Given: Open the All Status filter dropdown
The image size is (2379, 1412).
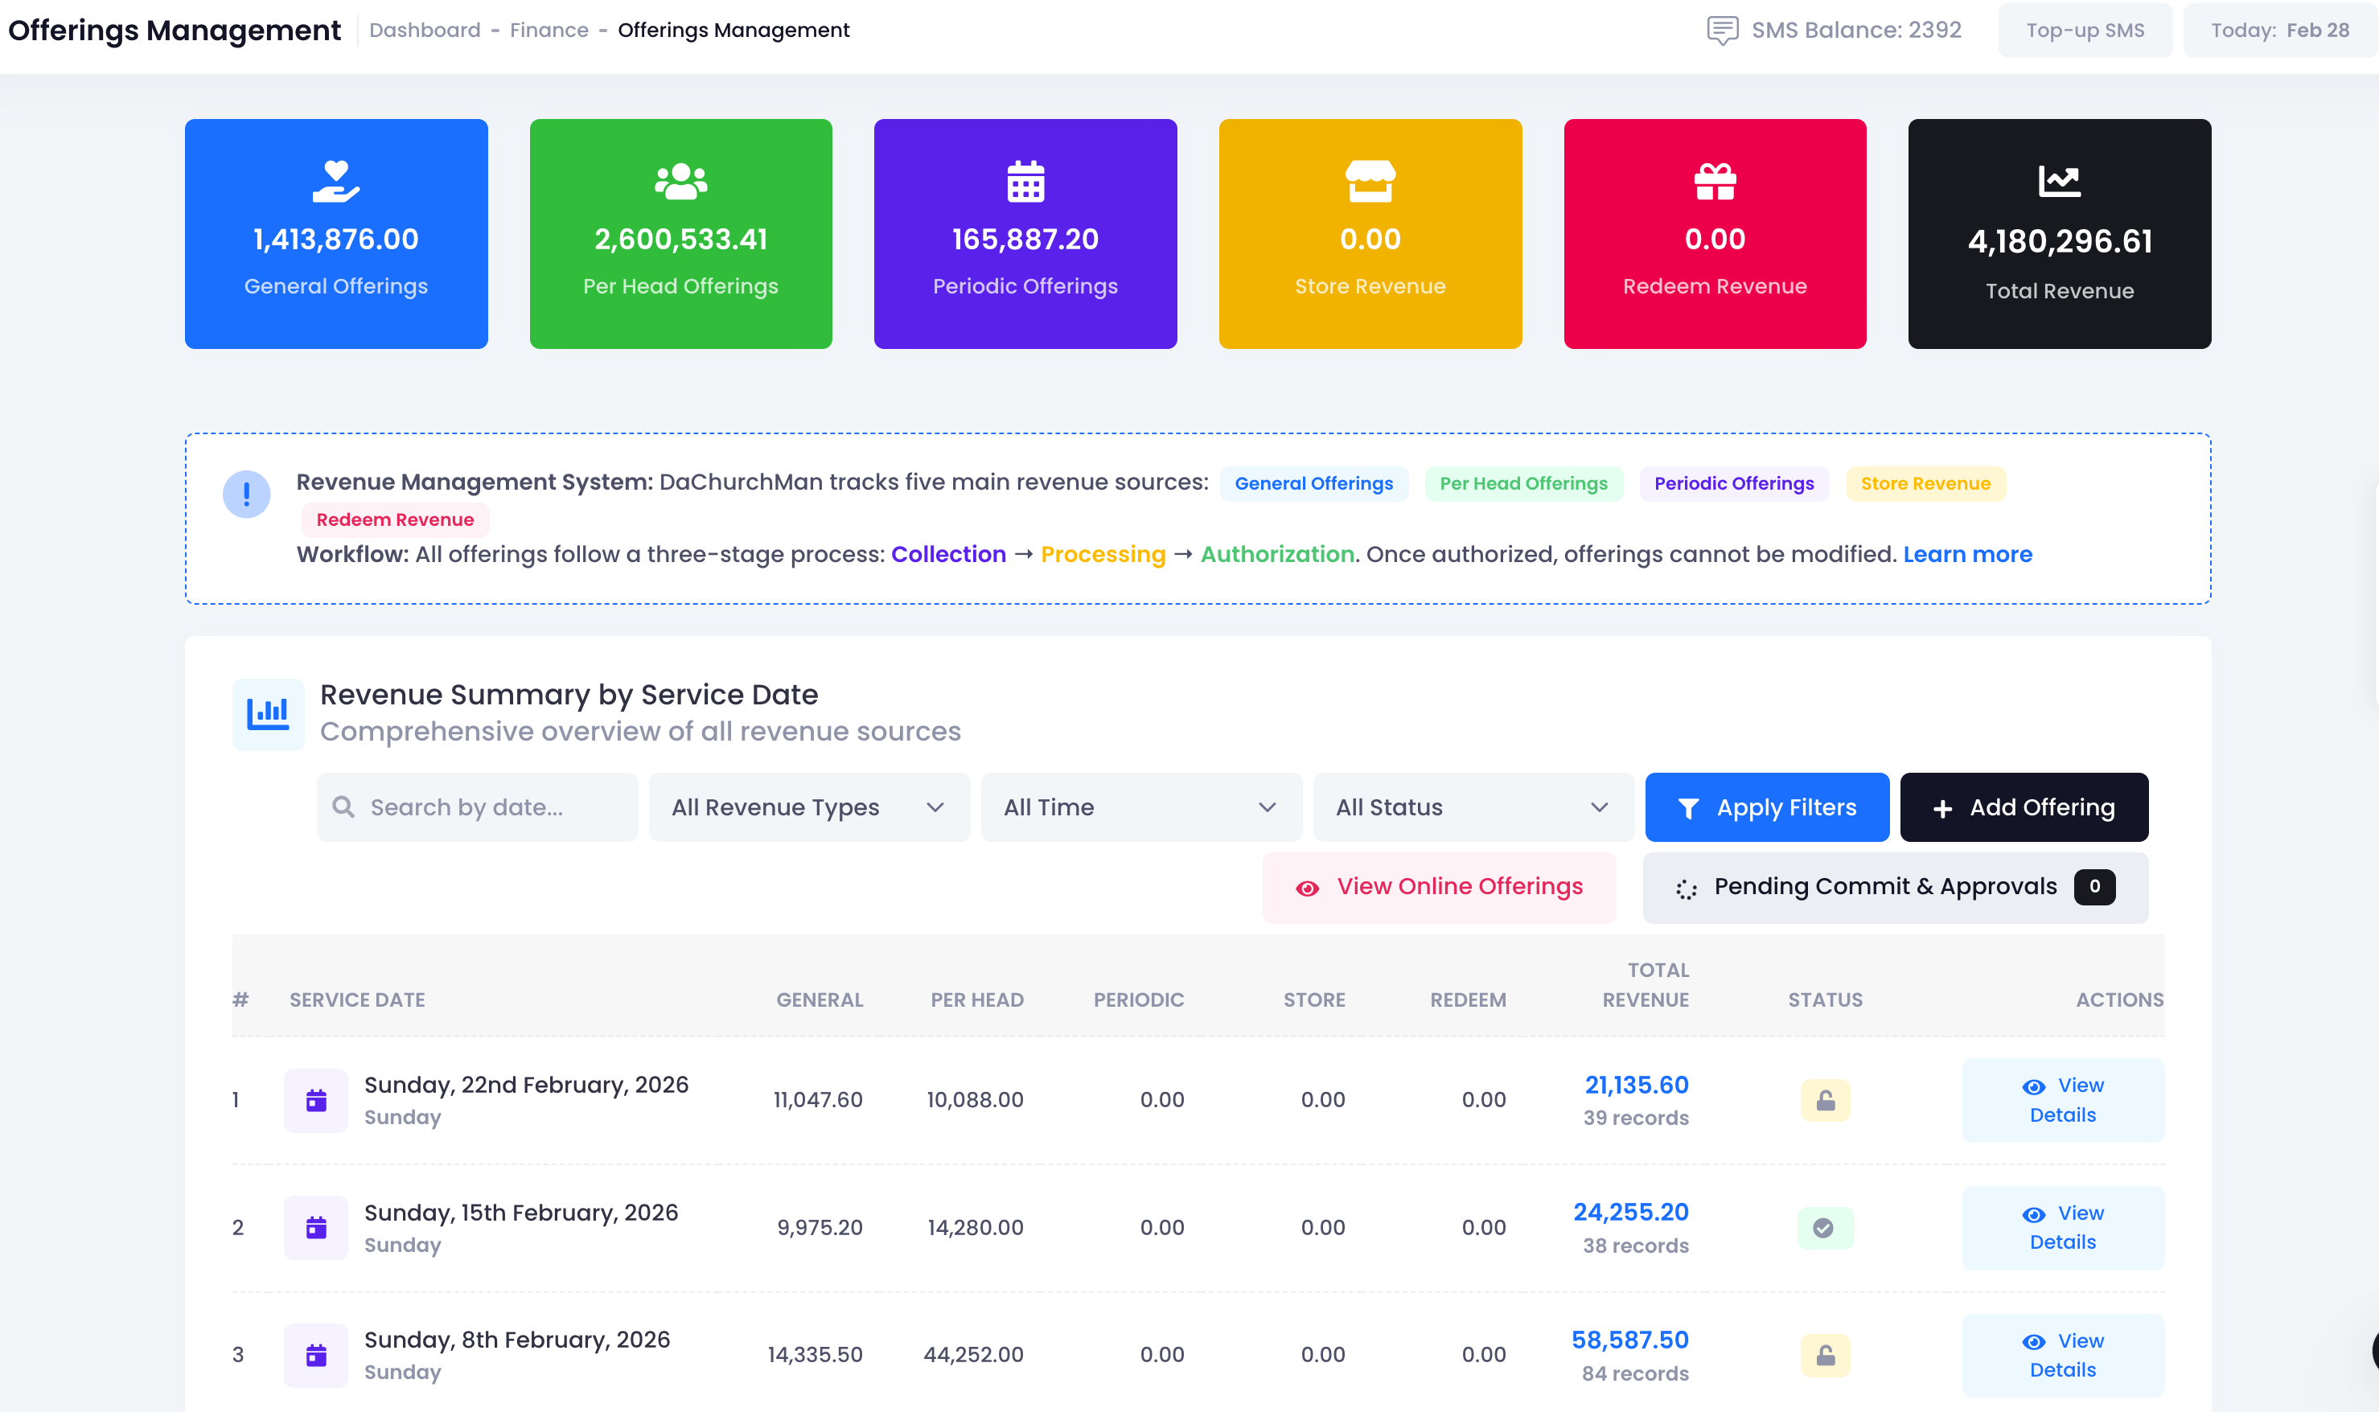Looking at the screenshot, I should tap(1472, 807).
